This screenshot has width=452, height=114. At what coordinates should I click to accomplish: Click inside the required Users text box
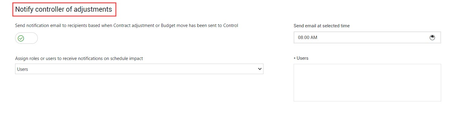[x=367, y=82]
